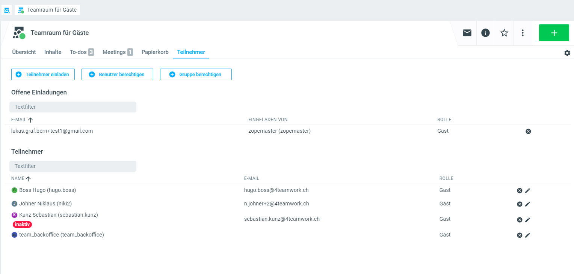574x274 pixels.
Task: Focus the Textfilter under Offene Einladungen
Action: [x=73, y=107]
